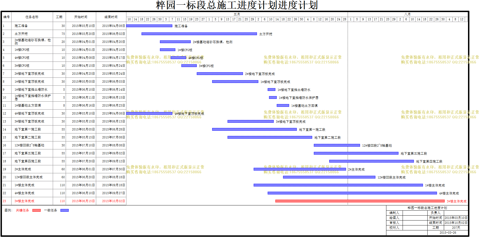Click end date 2015年09月27日 of 4#楼主体完成
The height and width of the screenshot is (237, 479).
pyautogui.click(x=113, y=193)
